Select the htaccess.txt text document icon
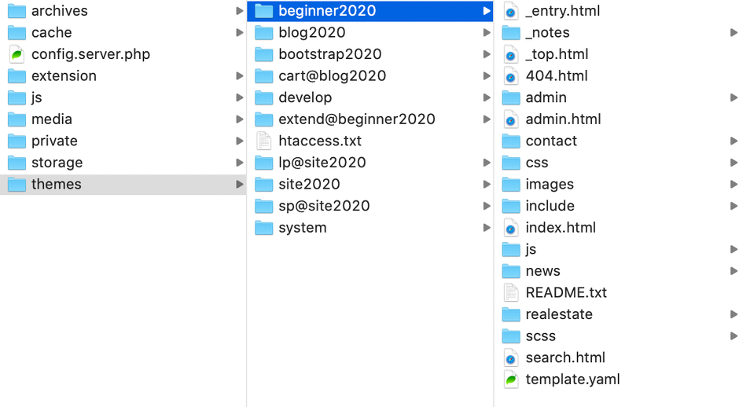739x407 pixels. (264, 141)
